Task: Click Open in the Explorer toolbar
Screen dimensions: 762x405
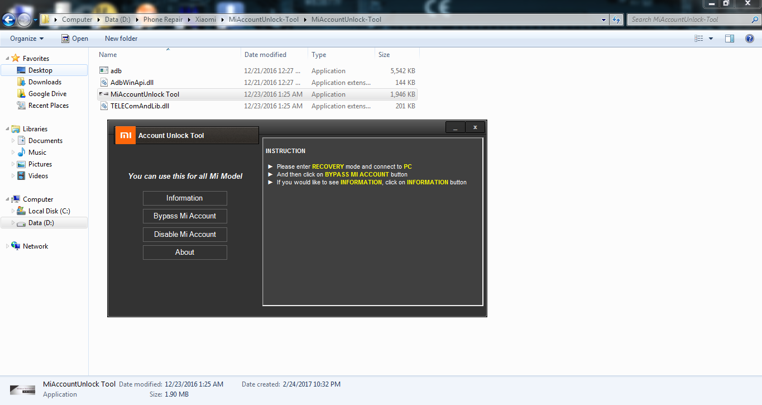Action: point(75,39)
